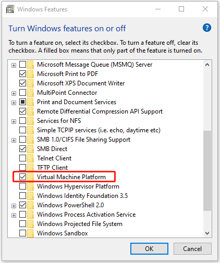The width and height of the screenshot is (220, 263).
Task: Check Windows Identity Foundation 3.5 box
Action: click(22, 196)
